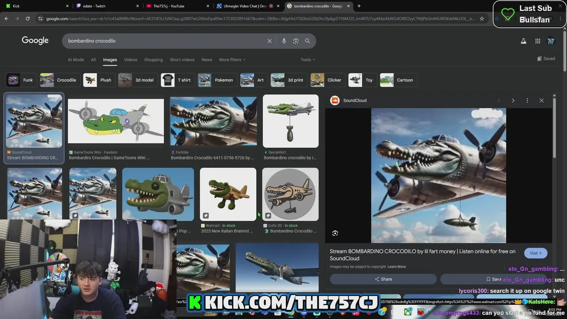Screen dimensions: 567x319
Task: Open new browser tab with plus
Action: (x=359, y=6)
